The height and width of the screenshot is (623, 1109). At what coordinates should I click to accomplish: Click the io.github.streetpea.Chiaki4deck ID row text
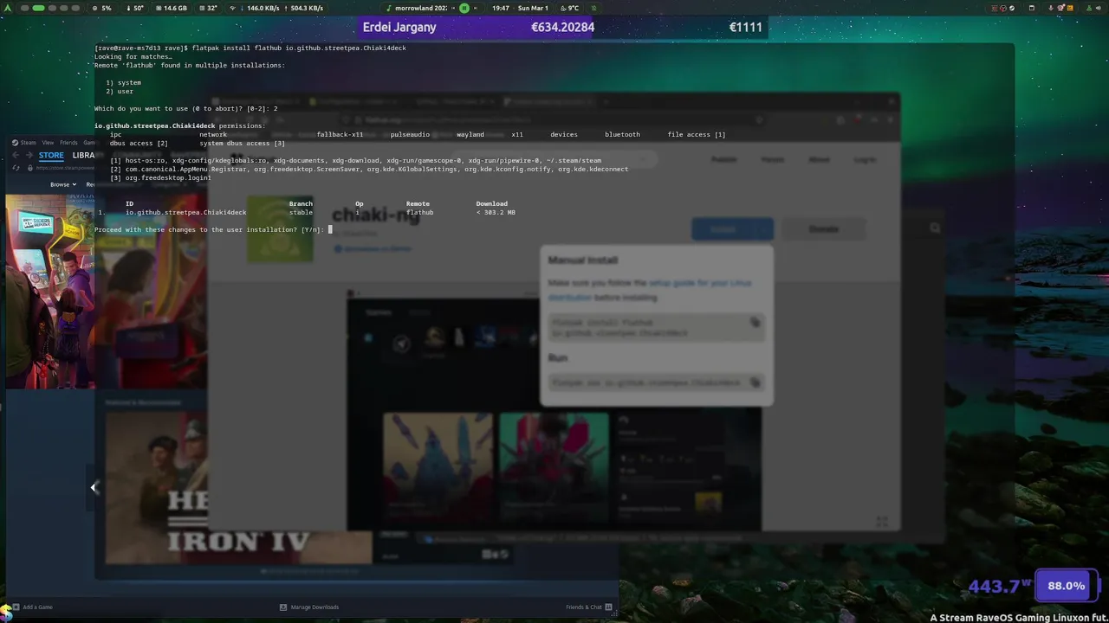[x=185, y=212]
